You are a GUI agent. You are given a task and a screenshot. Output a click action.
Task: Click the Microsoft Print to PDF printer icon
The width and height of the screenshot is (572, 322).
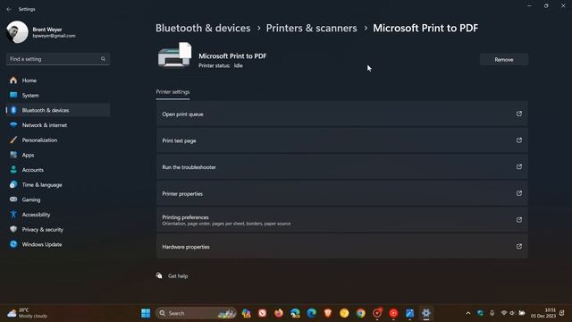point(175,55)
